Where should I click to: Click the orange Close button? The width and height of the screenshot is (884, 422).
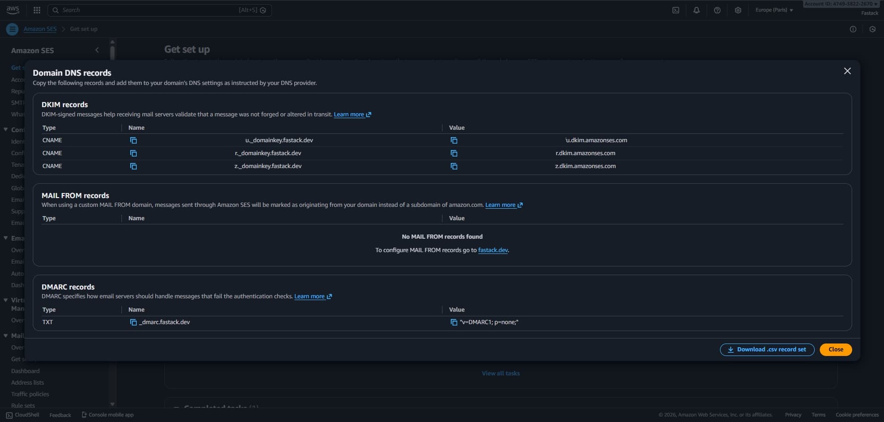click(836, 350)
